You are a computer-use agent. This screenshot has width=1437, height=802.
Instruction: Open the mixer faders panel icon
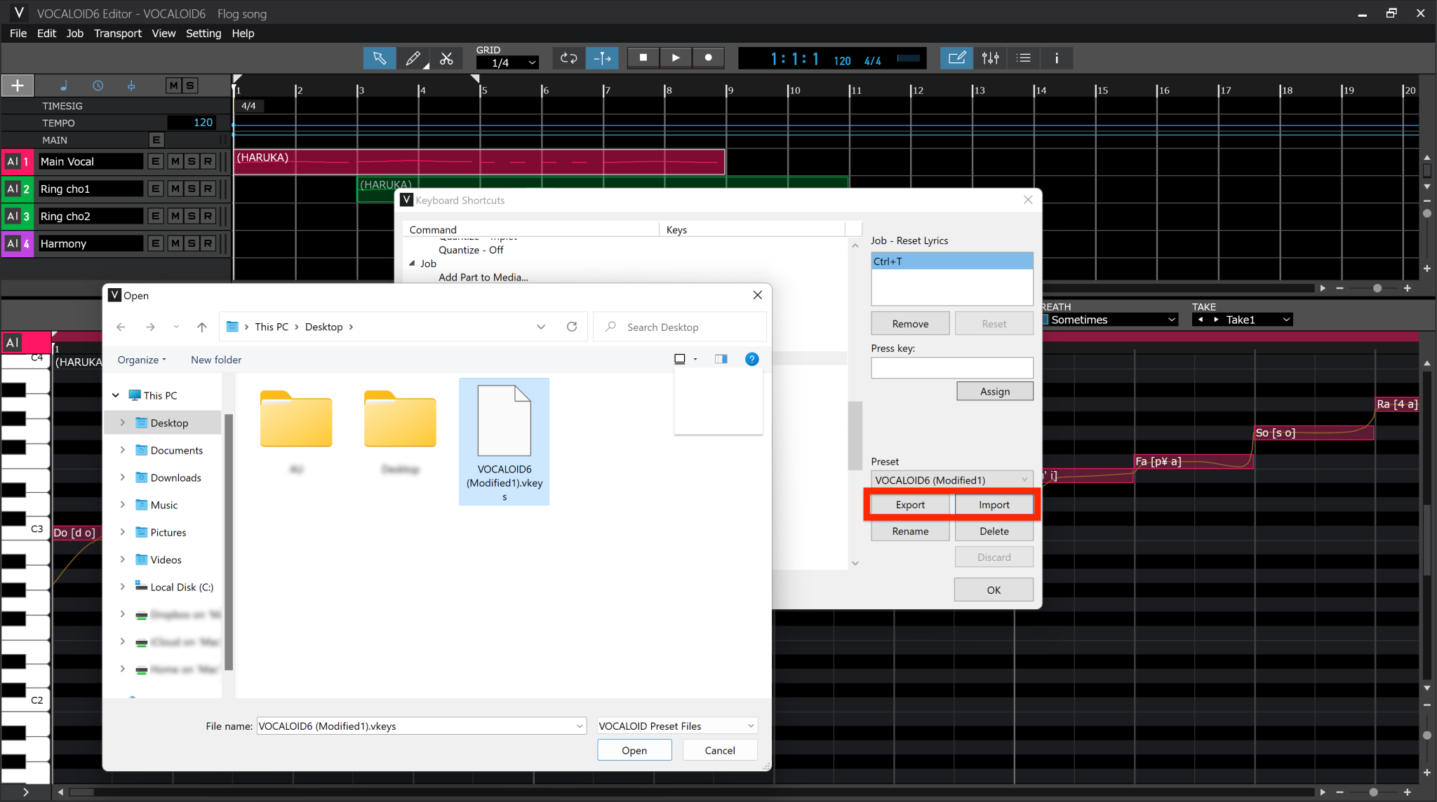coord(990,58)
